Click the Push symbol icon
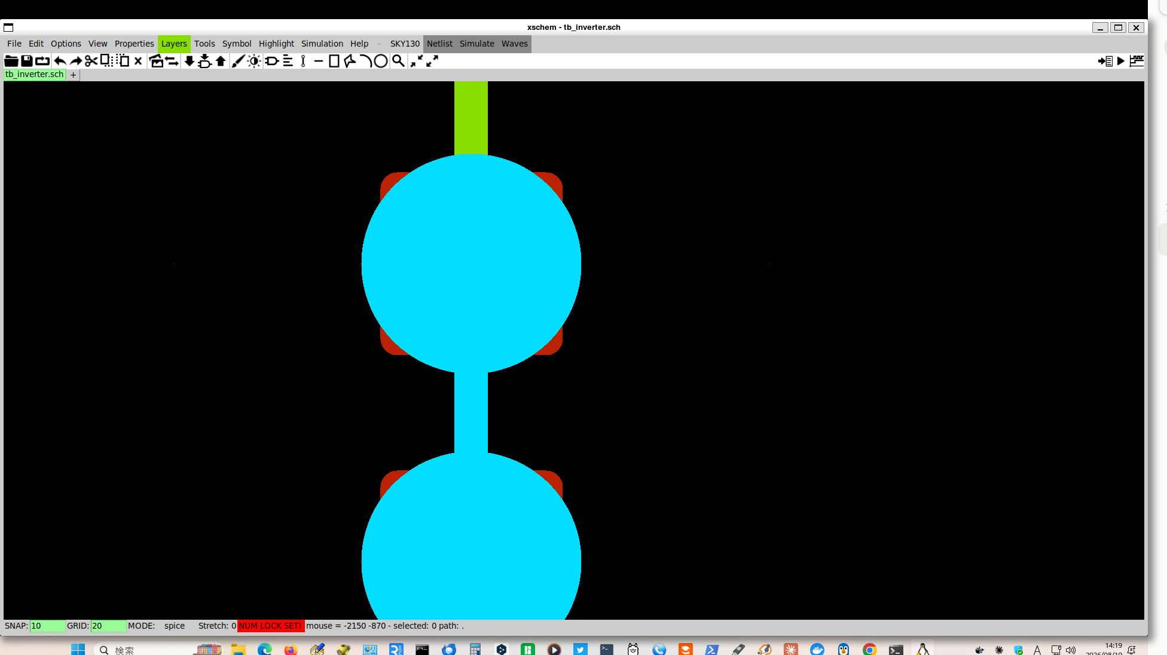The height and width of the screenshot is (655, 1167). tap(204, 61)
